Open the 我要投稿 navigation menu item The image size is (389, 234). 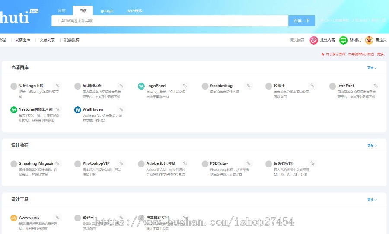coord(72,40)
